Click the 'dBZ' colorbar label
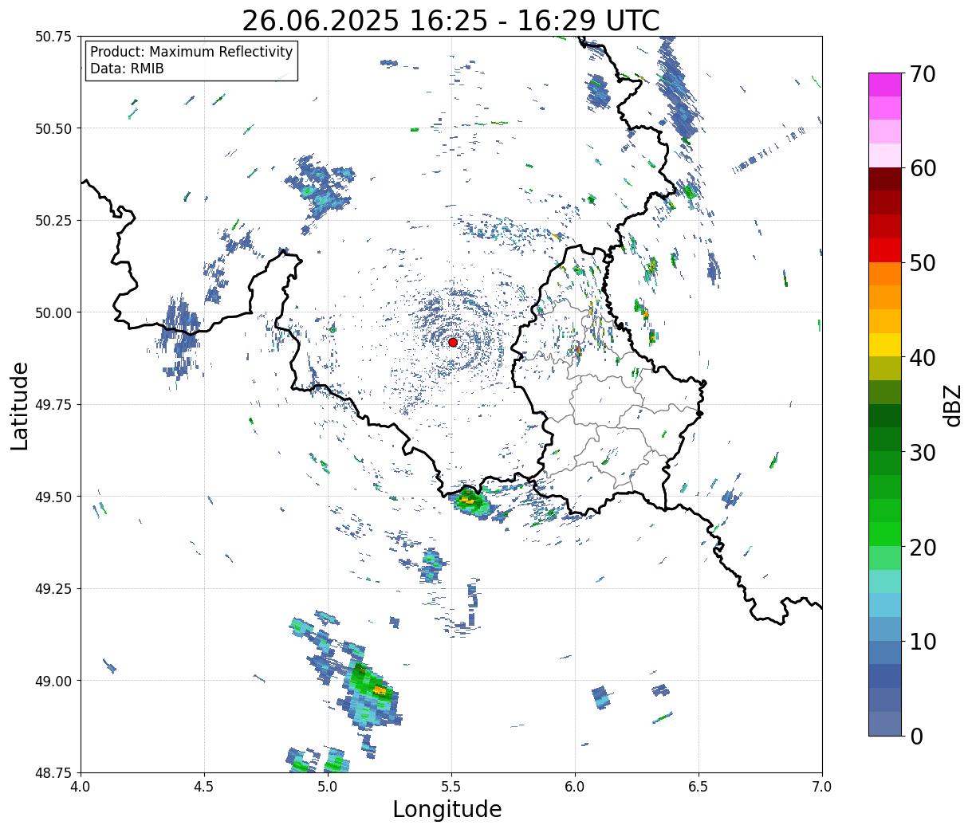 point(953,405)
